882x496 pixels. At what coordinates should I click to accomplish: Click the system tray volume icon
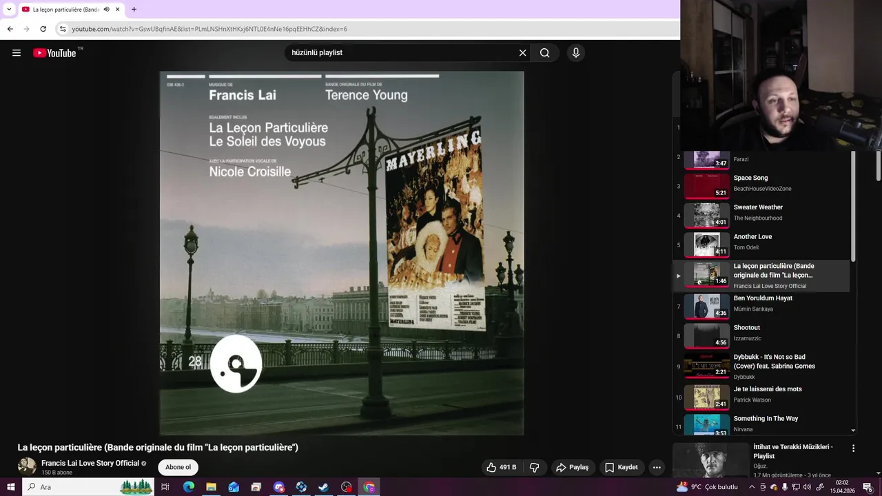[807, 487]
